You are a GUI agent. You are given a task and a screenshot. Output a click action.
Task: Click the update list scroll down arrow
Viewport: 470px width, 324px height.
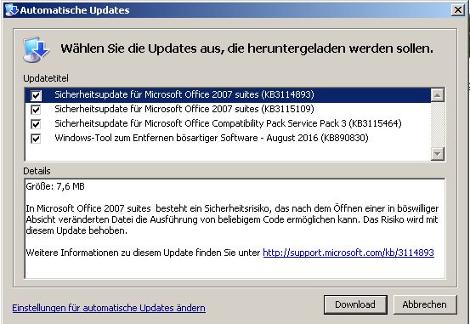point(438,154)
